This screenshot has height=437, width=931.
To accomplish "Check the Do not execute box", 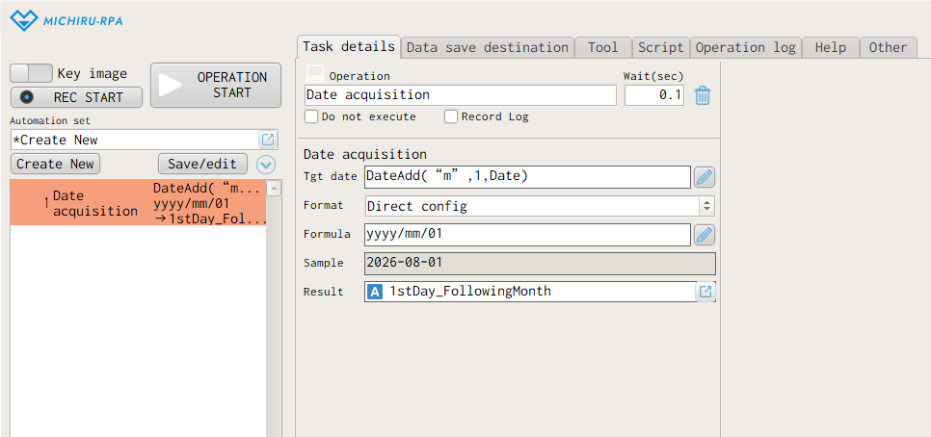I will tap(311, 116).
